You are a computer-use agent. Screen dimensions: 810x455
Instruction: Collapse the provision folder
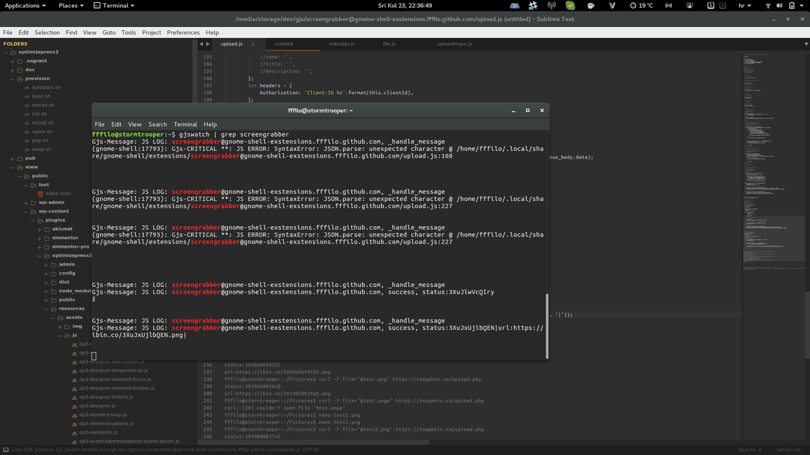pyautogui.click(x=13, y=79)
